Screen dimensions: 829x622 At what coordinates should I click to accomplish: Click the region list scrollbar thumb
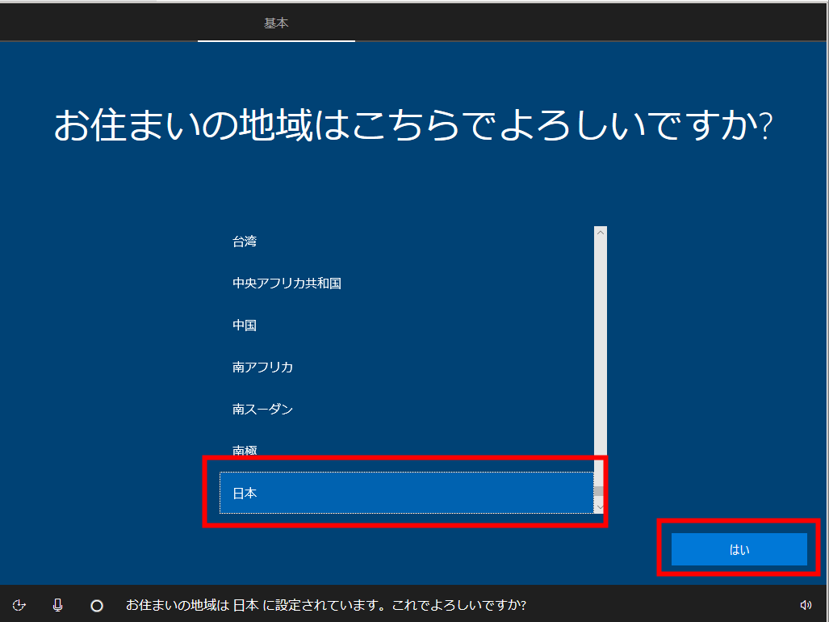pos(599,491)
